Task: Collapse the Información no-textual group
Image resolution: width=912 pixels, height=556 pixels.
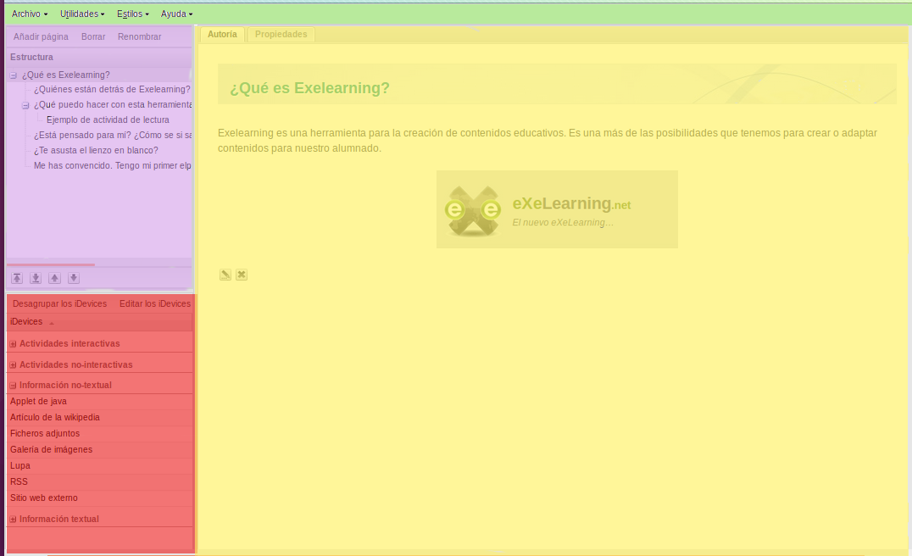Action: point(13,385)
